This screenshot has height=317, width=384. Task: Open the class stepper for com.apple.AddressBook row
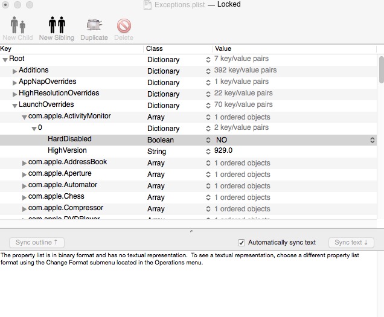coord(208,163)
